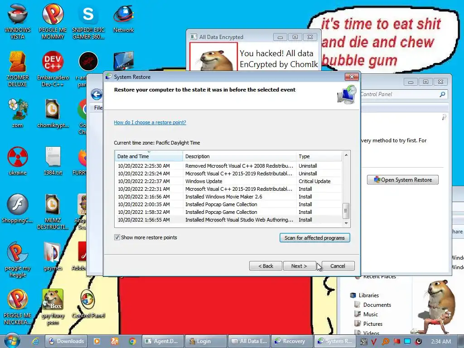Sort by Date and Time column header
This screenshot has height=348, width=464.
[149, 156]
